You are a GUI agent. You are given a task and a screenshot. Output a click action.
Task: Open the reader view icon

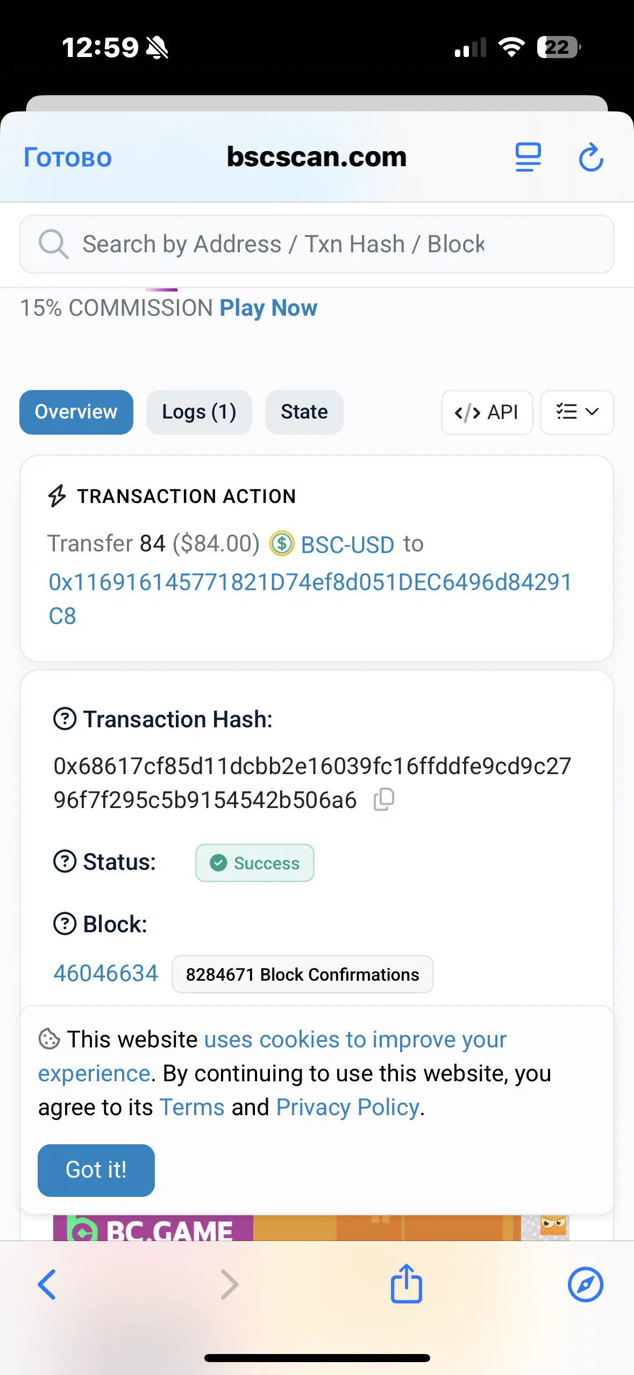pyautogui.click(x=528, y=157)
